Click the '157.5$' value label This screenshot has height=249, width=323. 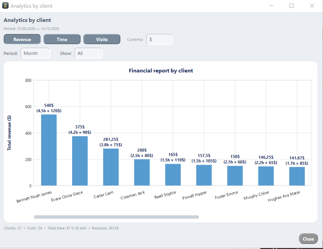[204, 156]
